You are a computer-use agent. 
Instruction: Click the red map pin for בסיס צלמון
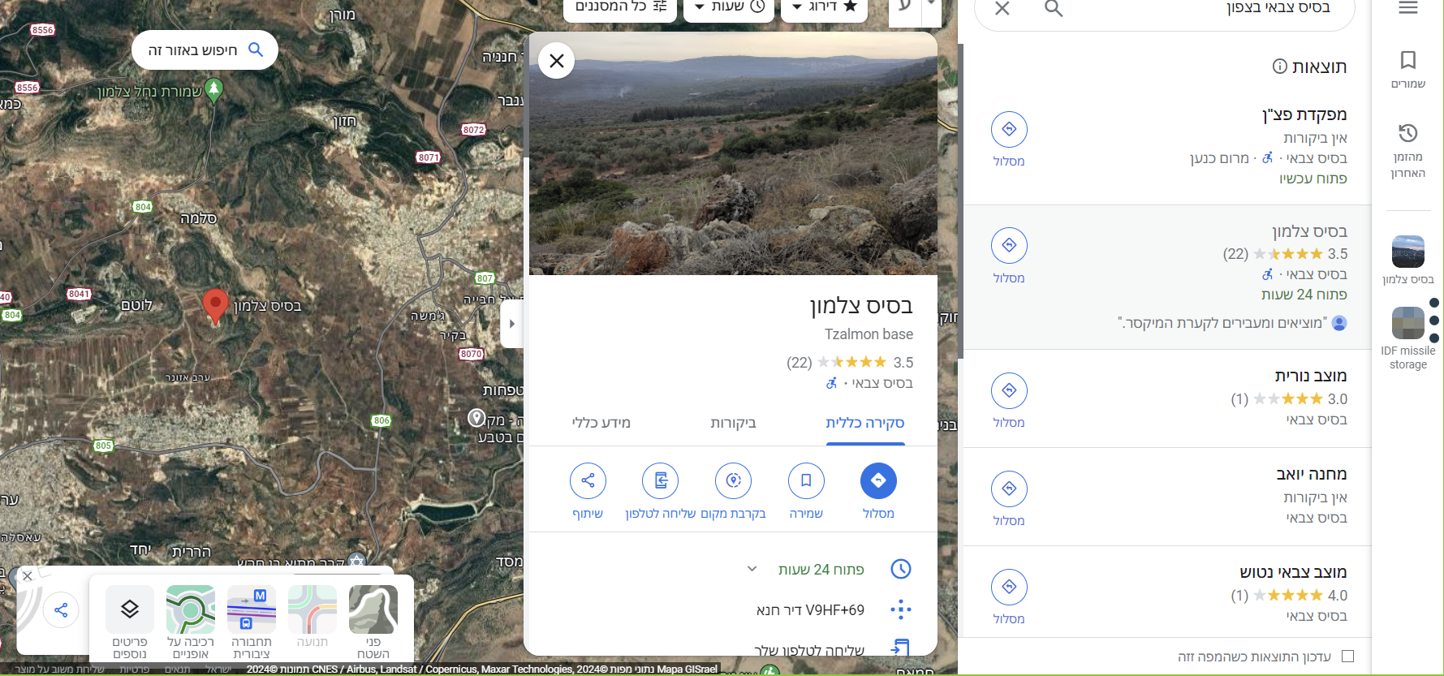[x=215, y=307]
